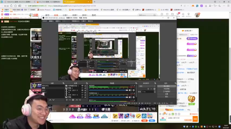Remove selected source with minus icon

point(70,100)
